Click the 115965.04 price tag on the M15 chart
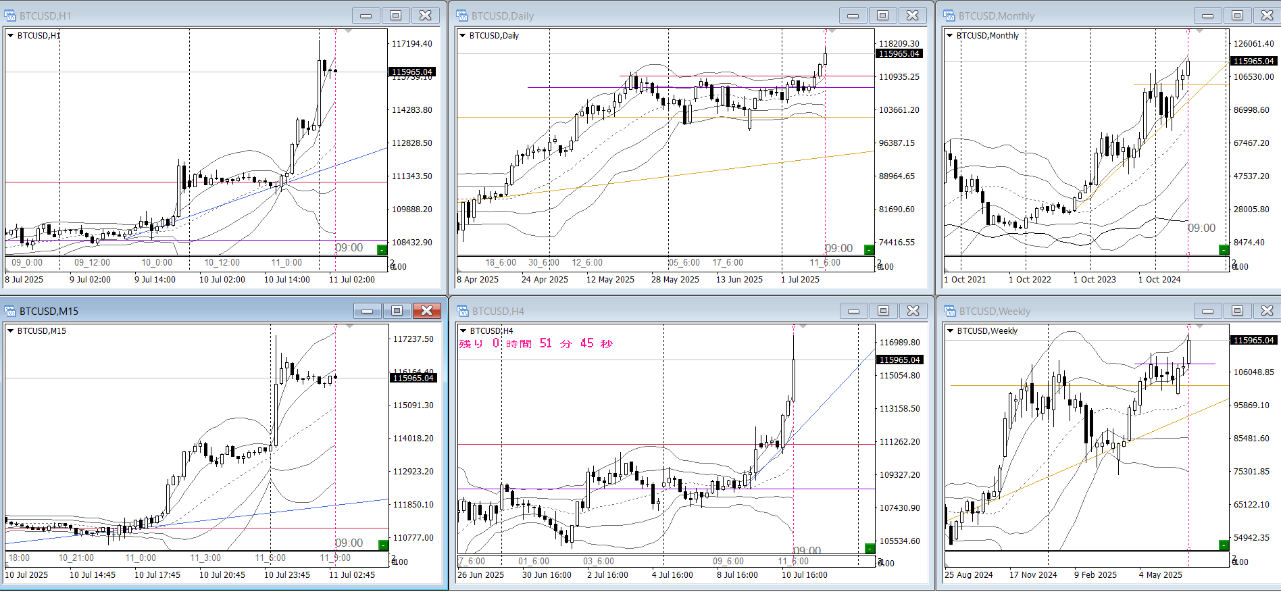 pos(413,378)
